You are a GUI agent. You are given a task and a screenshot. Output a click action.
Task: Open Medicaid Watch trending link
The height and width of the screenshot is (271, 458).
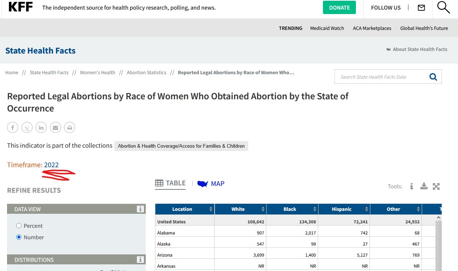click(327, 28)
